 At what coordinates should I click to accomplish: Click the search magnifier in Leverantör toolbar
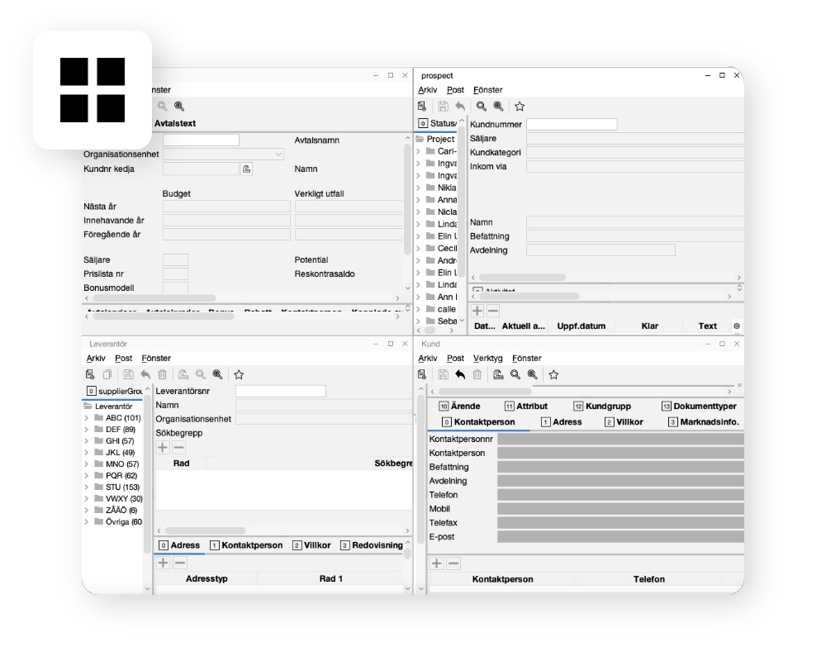[x=200, y=375]
